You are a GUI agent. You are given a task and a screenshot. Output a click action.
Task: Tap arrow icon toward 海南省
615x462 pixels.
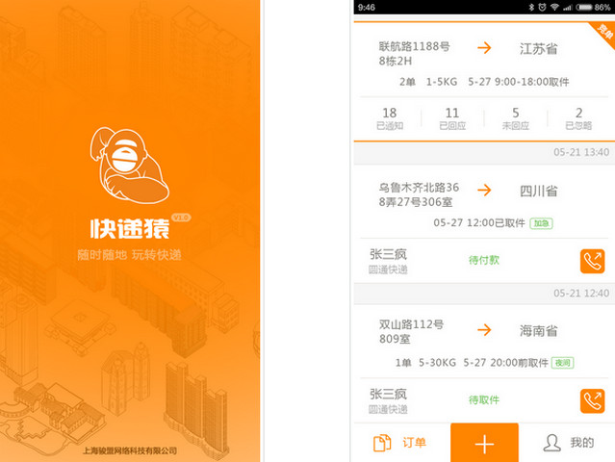pyautogui.click(x=484, y=330)
